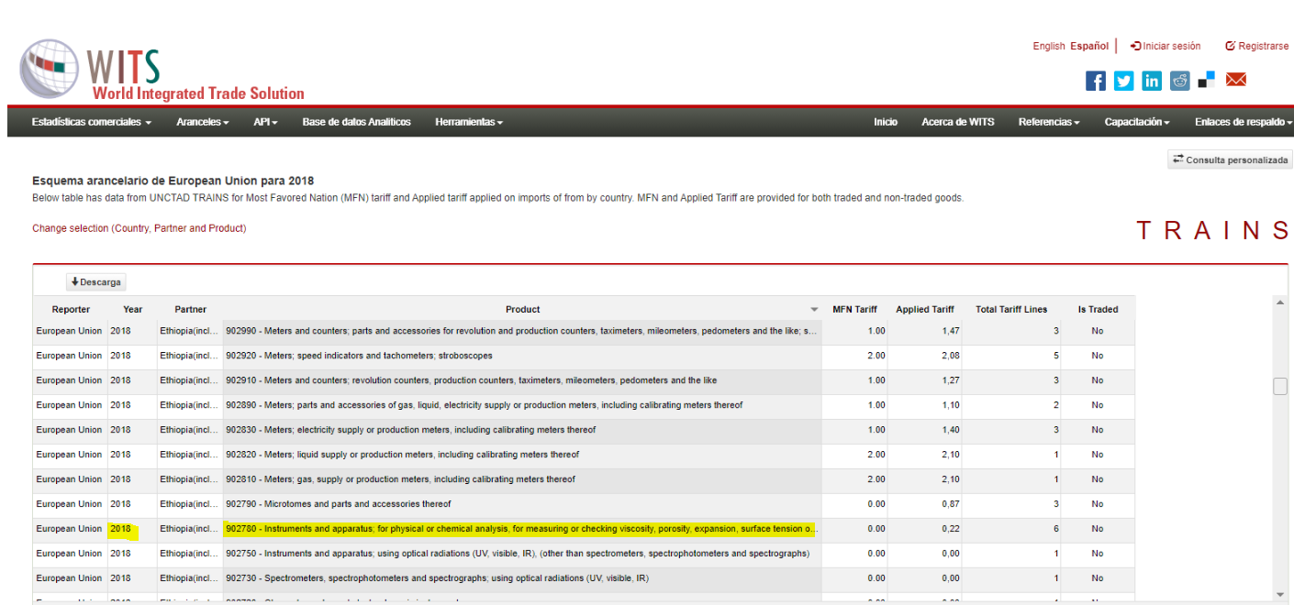Select product 902810 gas supply meters
The image size is (1294, 605).
click(521, 479)
